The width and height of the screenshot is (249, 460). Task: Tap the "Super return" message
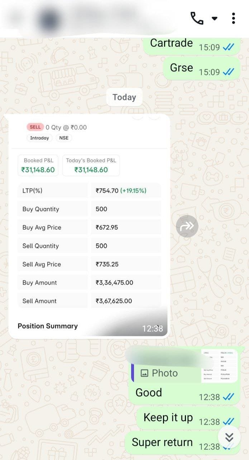pos(163,442)
